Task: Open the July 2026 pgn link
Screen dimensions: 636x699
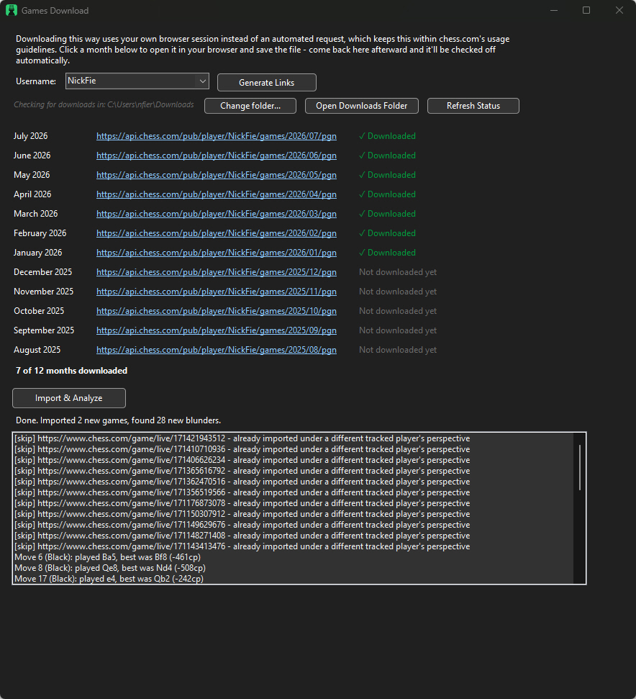Action: point(217,136)
